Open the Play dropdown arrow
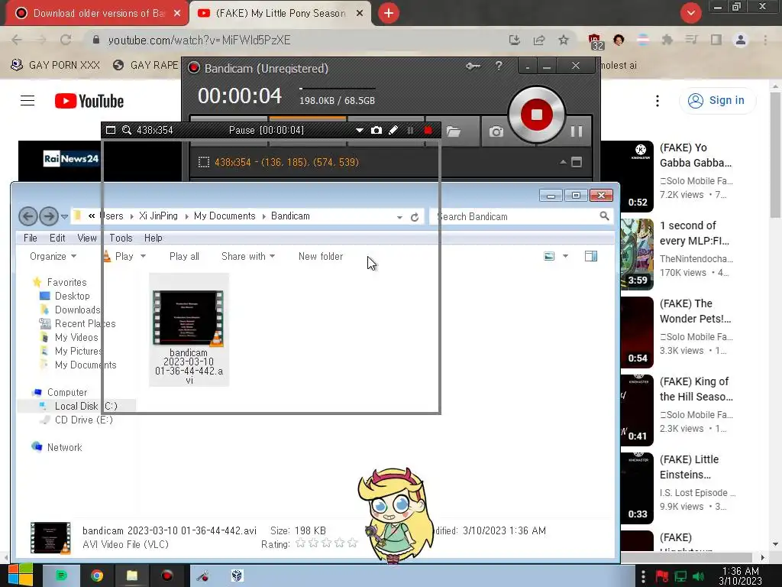782x587 pixels. (x=143, y=256)
